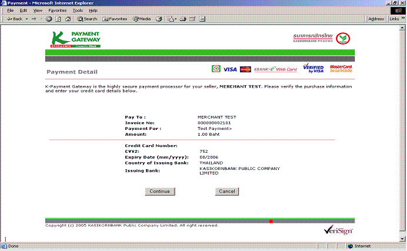Open the Tools menu

[78, 11]
